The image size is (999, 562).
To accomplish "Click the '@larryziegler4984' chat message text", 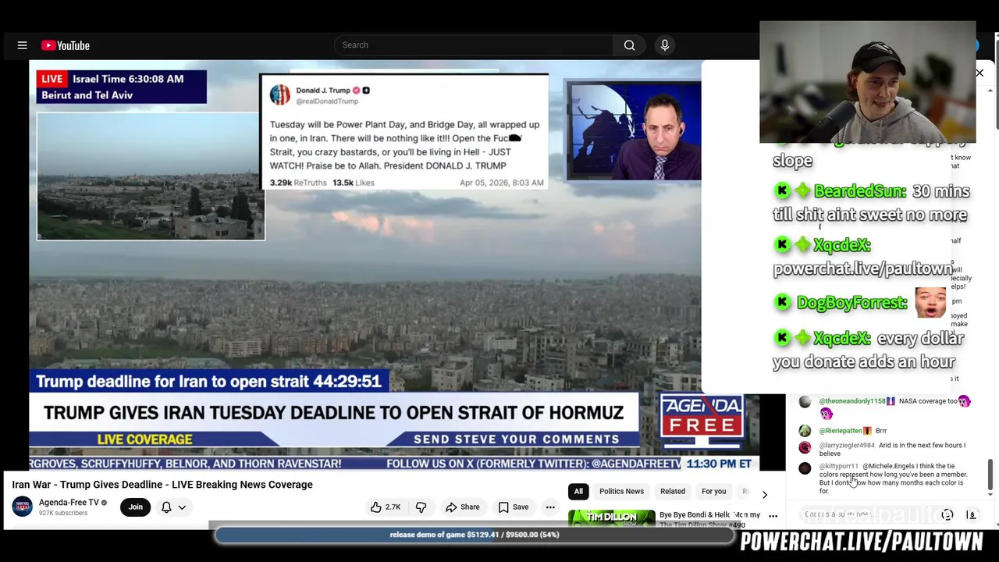I will click(892, 450).
